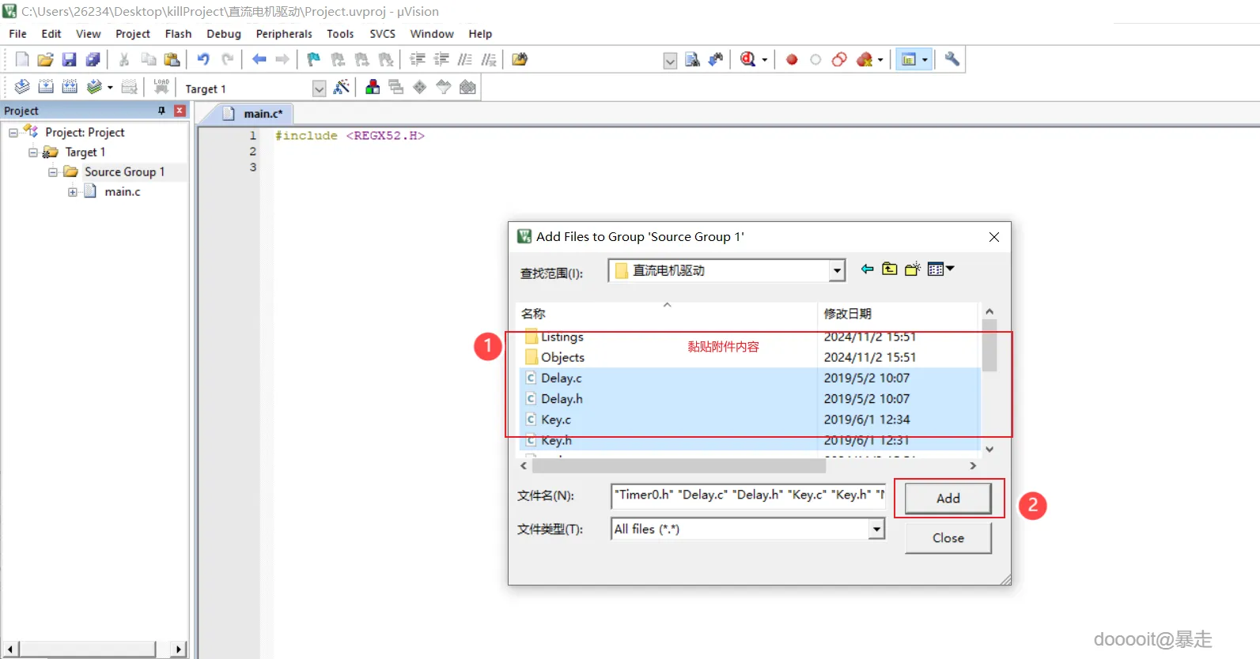The image size is (1260, 659).
Task: Click the Open file folder icon
Action: pos(45,59)
